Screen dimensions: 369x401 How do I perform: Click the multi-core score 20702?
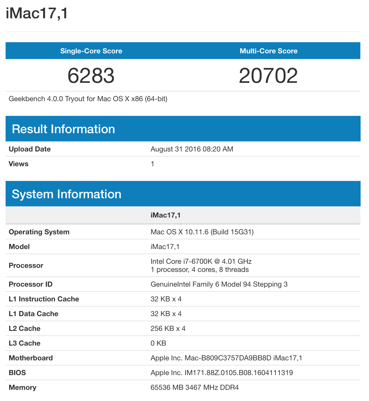tap(268, 75)
